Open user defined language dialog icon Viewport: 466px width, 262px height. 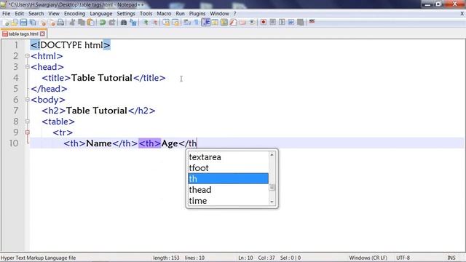(x=215, y=23)
